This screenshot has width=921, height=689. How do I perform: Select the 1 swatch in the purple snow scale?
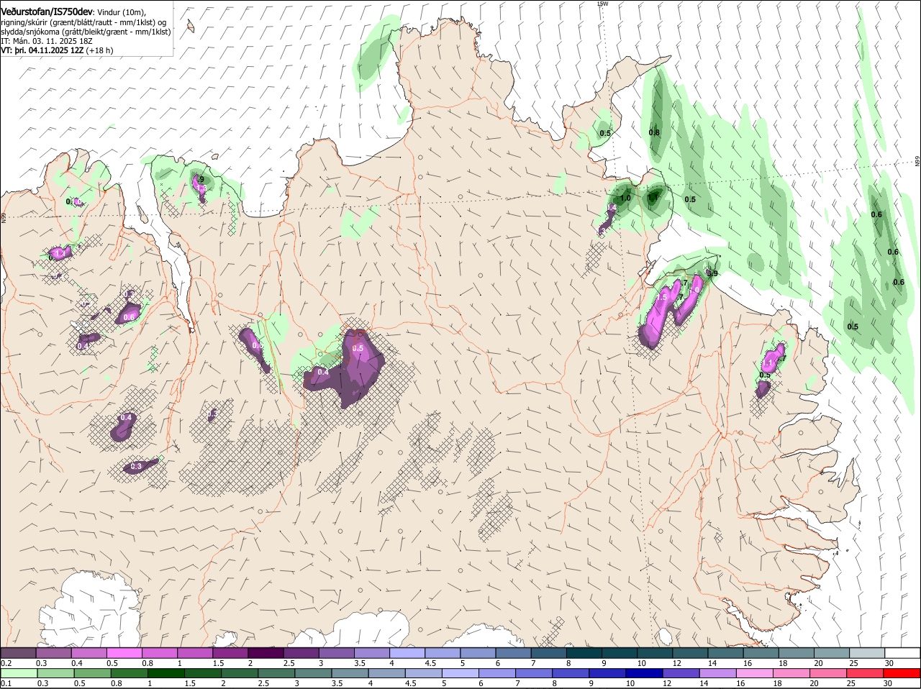click(194, 652)
